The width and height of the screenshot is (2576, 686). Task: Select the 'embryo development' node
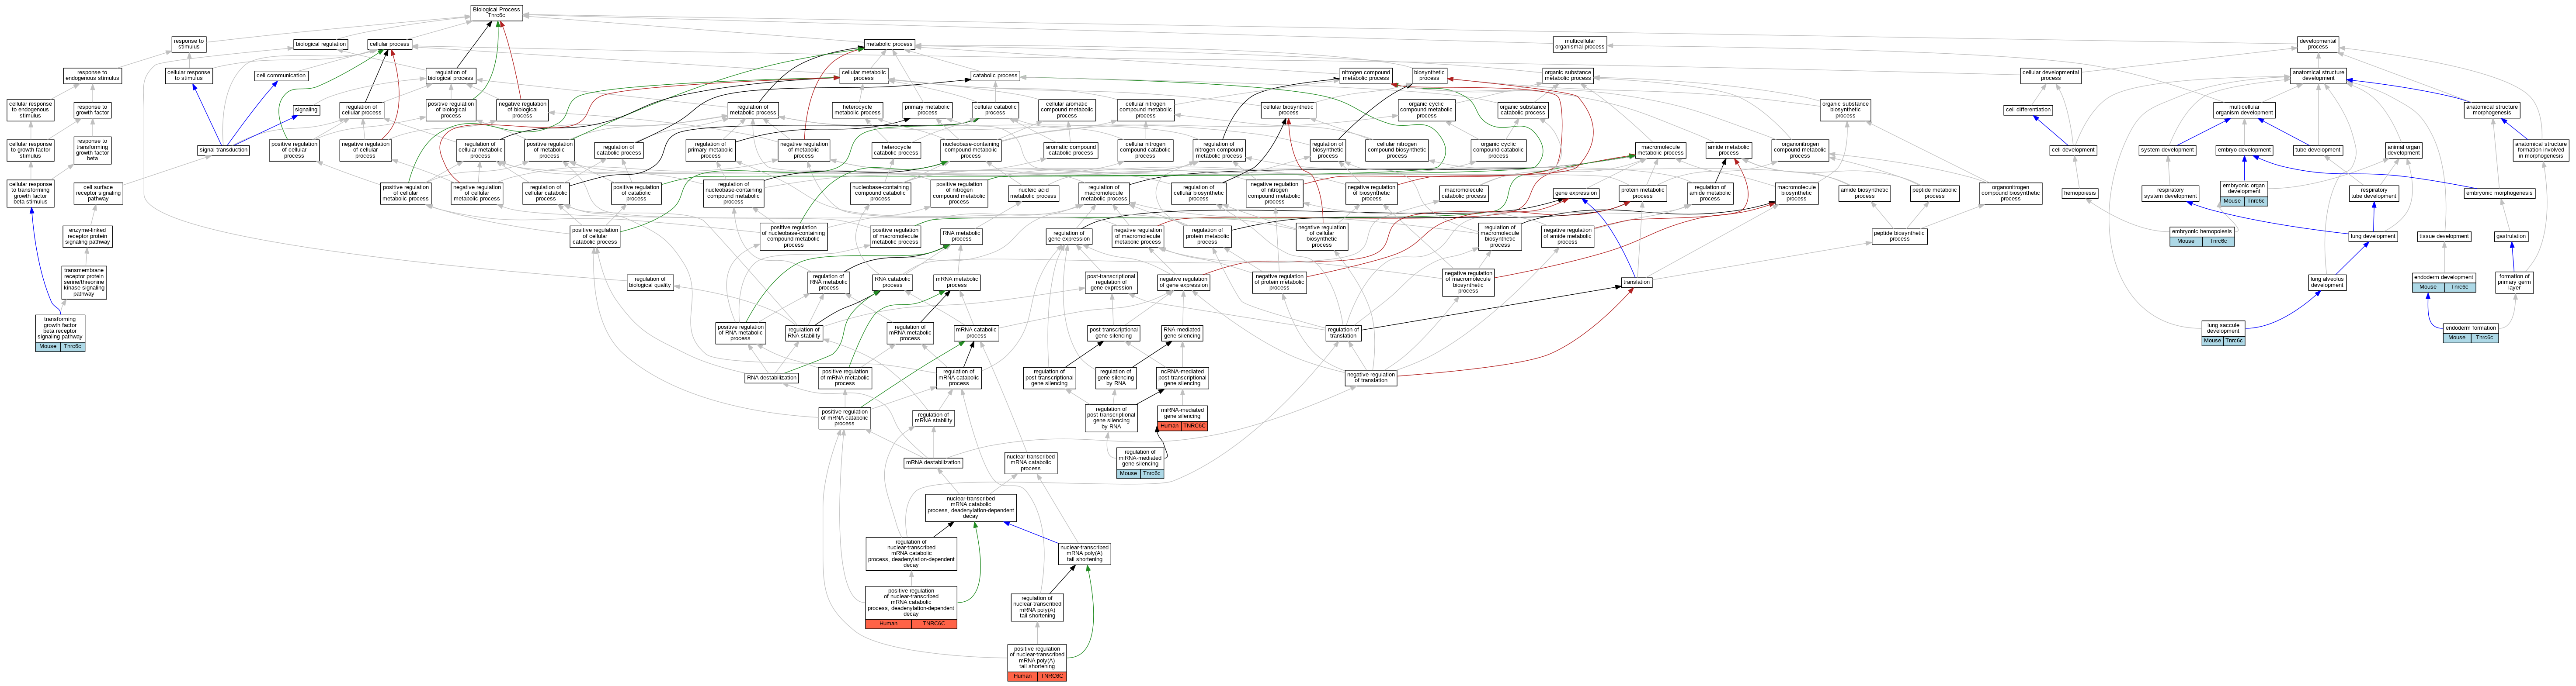[2244, 151]
